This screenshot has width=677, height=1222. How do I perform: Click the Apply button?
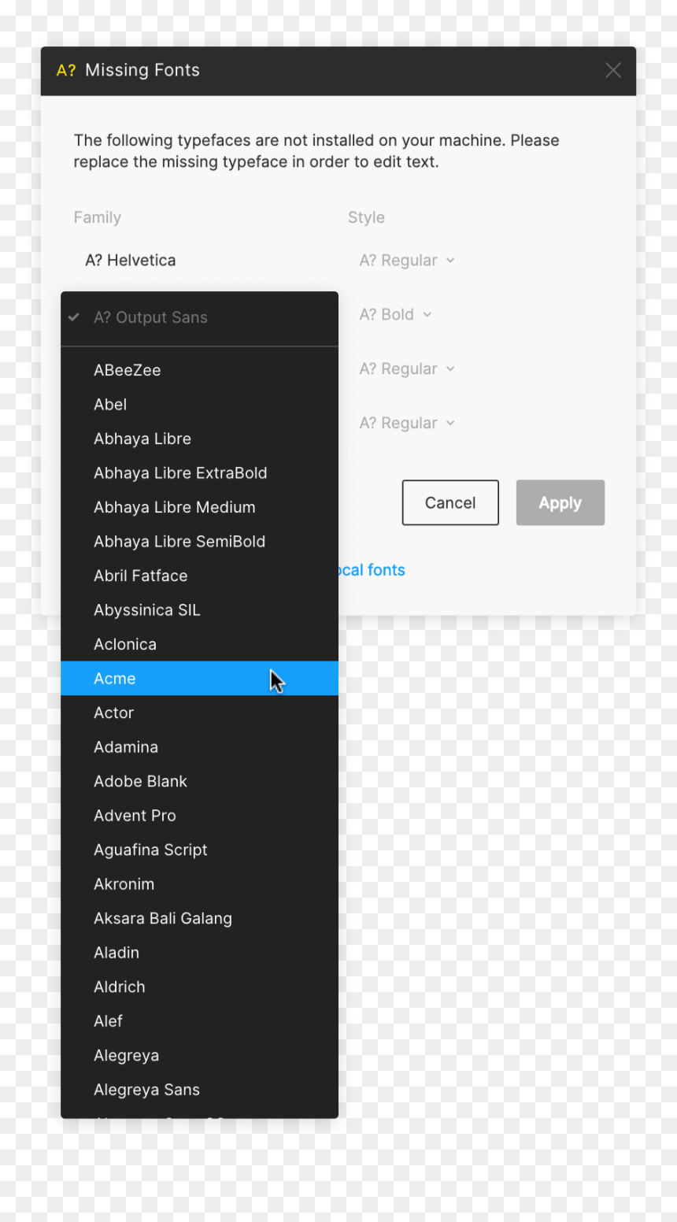[560, 502]
